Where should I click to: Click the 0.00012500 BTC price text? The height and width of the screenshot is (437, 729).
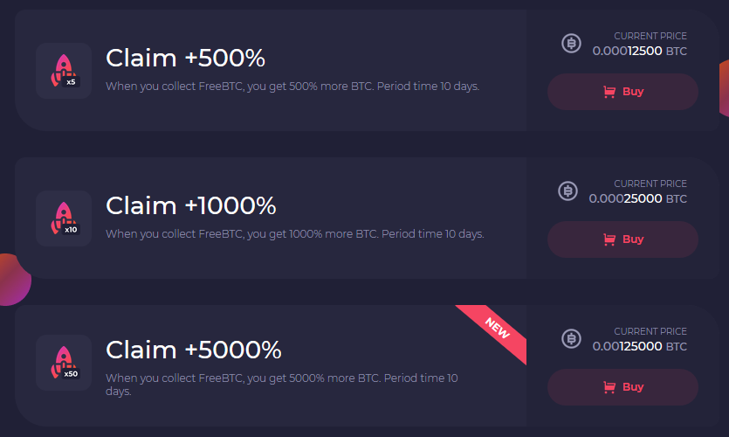click(x=639, y=51)
